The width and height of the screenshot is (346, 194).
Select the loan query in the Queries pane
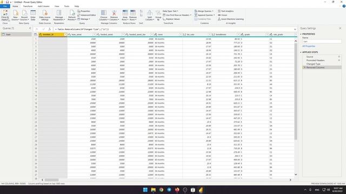[16, 34]
